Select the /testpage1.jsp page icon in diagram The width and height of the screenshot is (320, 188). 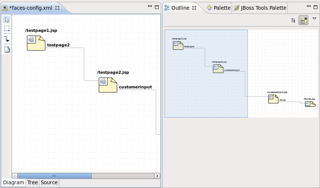point(36,43)
